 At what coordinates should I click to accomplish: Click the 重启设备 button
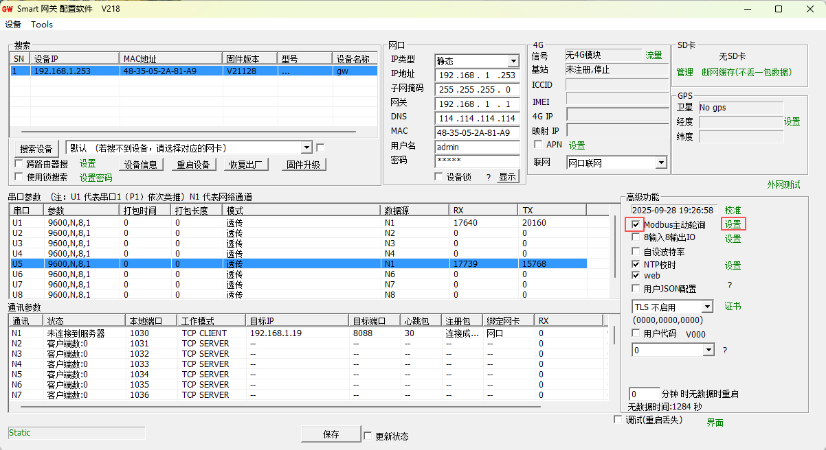tap(193, 165)
